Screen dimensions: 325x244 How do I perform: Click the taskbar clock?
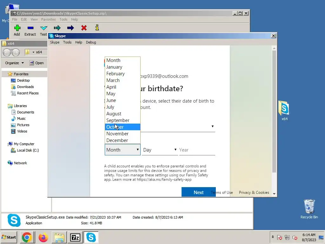309,237
